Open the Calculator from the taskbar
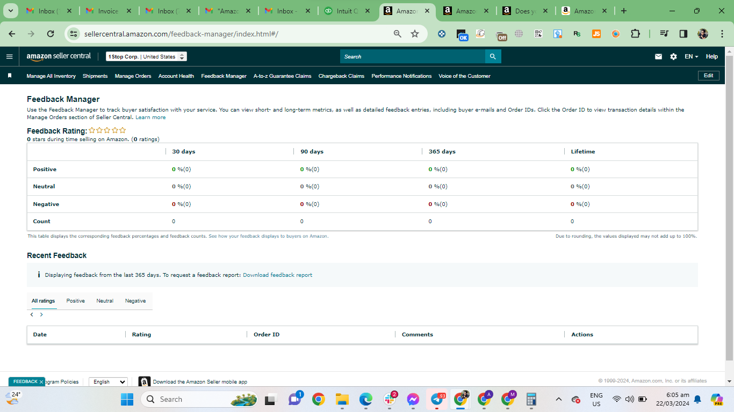The height and width of the screenshot is (412, 734). click(x=531, y=399)
